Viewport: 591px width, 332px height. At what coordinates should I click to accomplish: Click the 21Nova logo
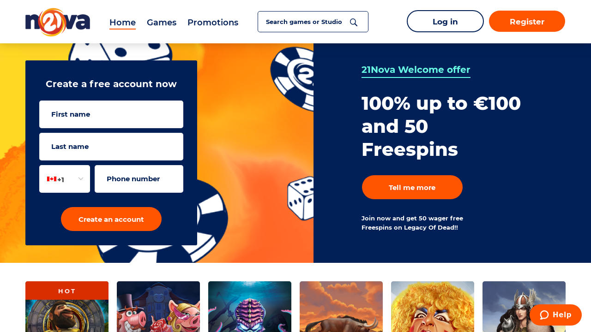[x=58, y=22]
